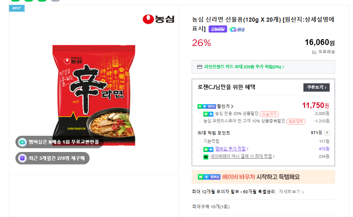The width and height of the screenshot is (353, 217).
Task: Click the BEST badge on product image
Action: (x=17, y=8)
